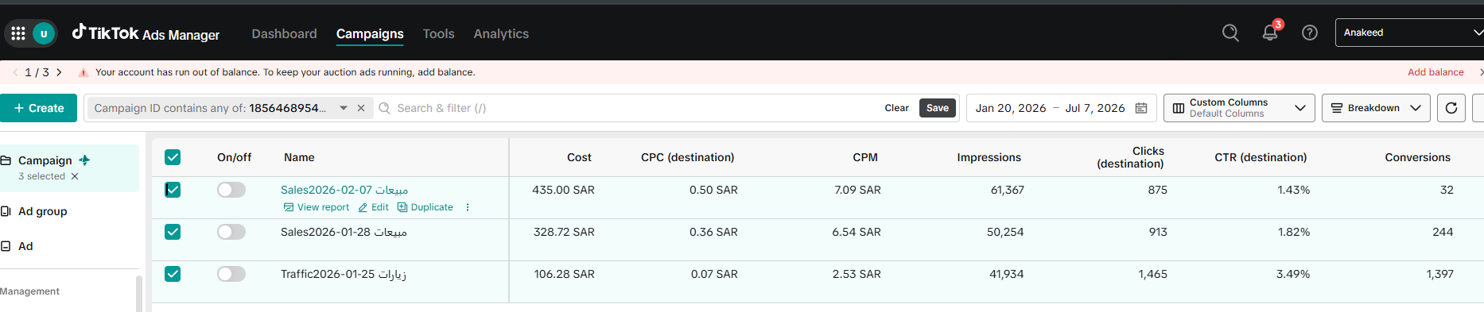The height and width of the screenshot is (312, 1484).
Task: Sort by the Cost column header
Action: [579, 157]
